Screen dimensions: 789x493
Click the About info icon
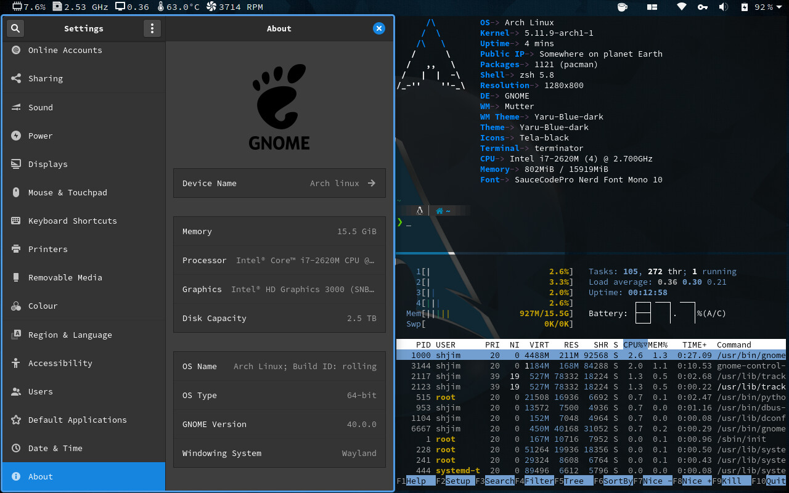click(x=16, y=476)
